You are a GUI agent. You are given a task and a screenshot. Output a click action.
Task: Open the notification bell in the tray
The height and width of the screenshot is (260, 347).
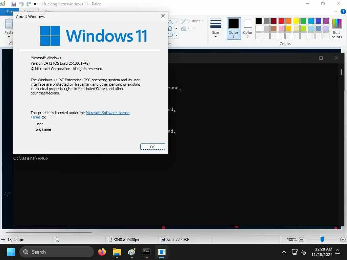click(338, 252)
